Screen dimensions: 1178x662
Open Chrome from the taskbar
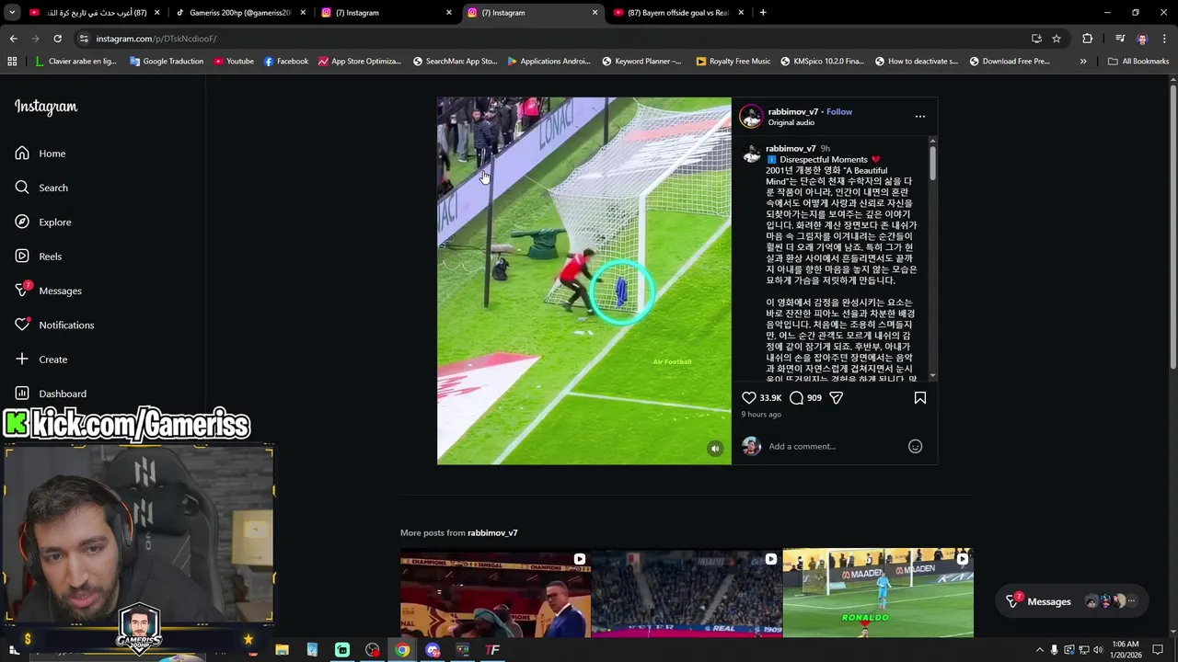point(402,650)
